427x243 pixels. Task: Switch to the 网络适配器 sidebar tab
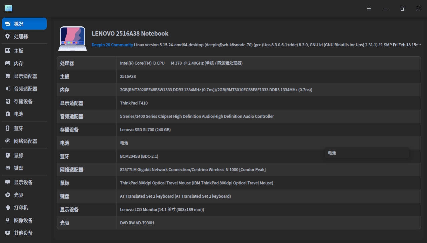pyautogui.click(x=25, y=141)
